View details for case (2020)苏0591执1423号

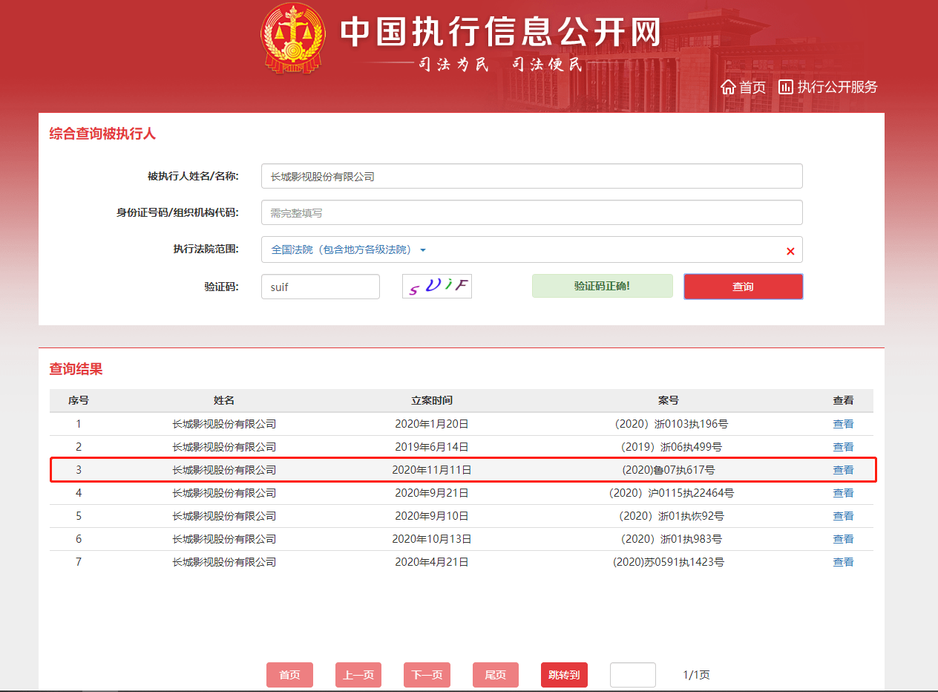(843, 562)
